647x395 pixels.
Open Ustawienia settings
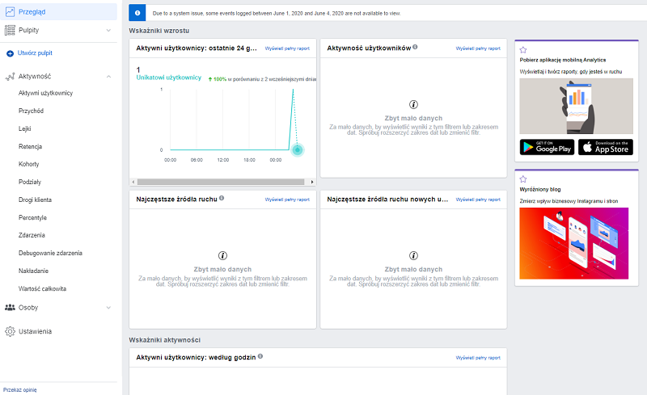(x=35, y=331)
